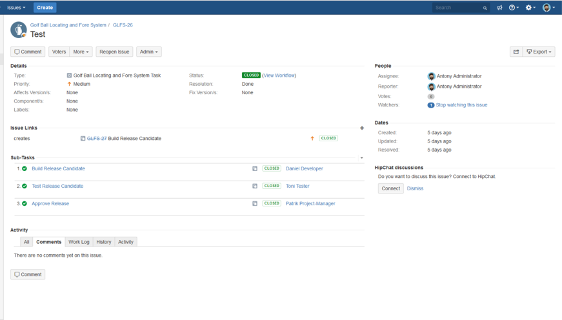The width and height of the screenshot is (562, 320).
Task: Click the share issue icon button
Action: pos(516,52)
